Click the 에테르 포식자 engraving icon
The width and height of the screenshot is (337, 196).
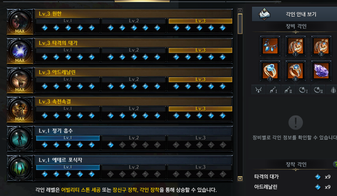[20, 168]
